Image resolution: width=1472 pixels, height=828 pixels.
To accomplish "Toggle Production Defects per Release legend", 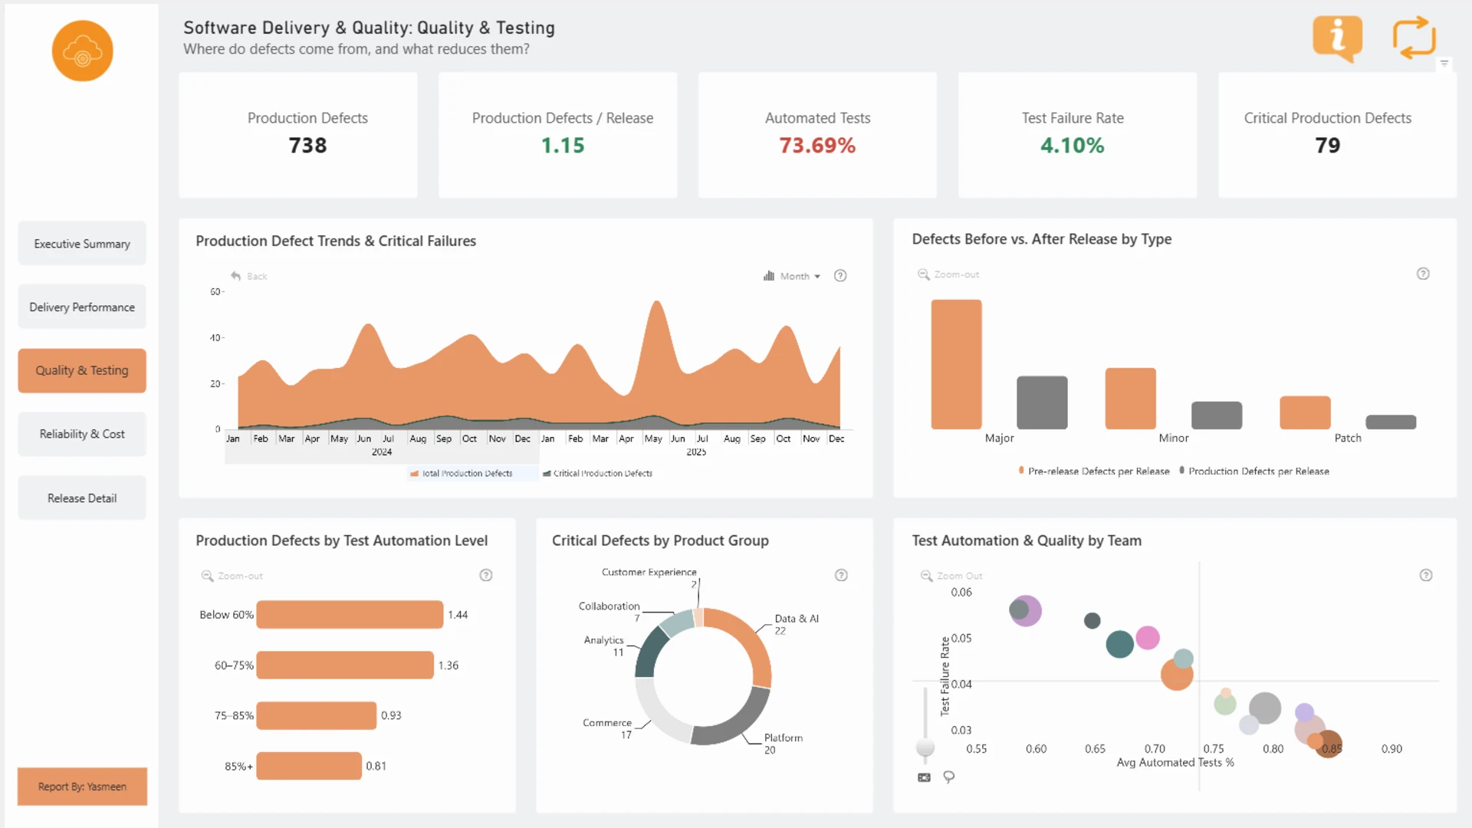I will (x=1254, y=471).
